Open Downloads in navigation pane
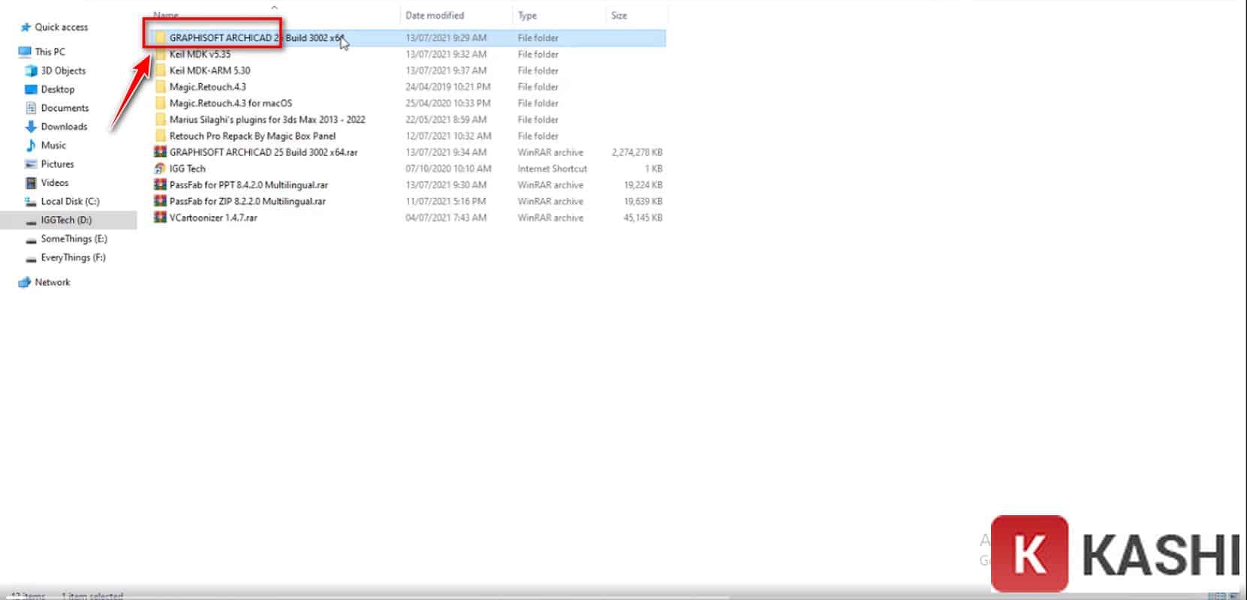This screenshot has height=600, width=1247. (64, 127)
